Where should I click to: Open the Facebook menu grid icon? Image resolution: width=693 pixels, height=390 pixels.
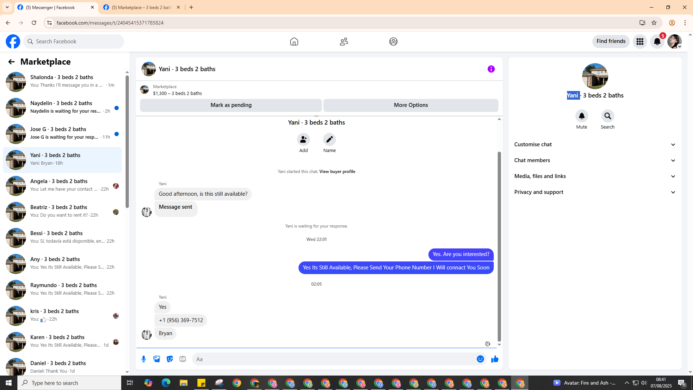pos(640,42)
